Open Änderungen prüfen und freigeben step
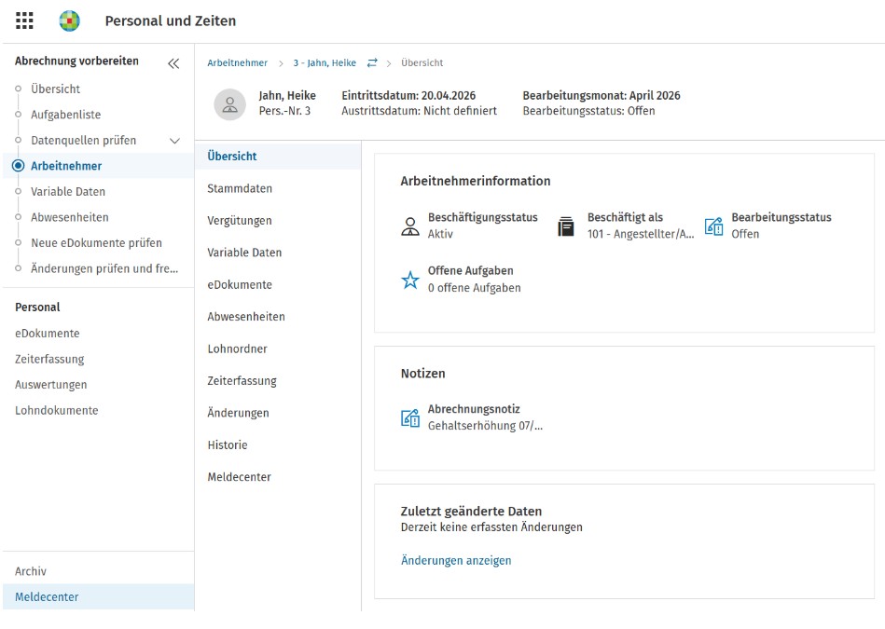The image size is (885, 629). [x=104, y=268]
